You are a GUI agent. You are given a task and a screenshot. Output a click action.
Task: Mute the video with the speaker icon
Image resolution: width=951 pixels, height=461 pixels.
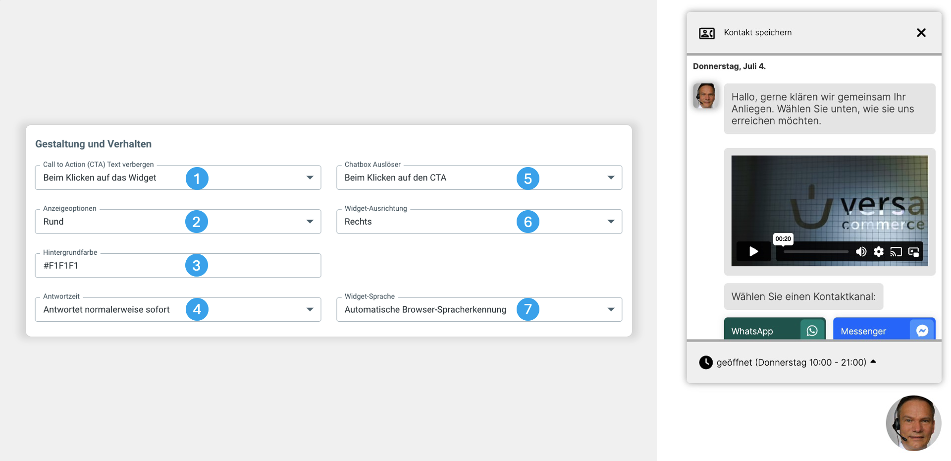click(861, 252)
